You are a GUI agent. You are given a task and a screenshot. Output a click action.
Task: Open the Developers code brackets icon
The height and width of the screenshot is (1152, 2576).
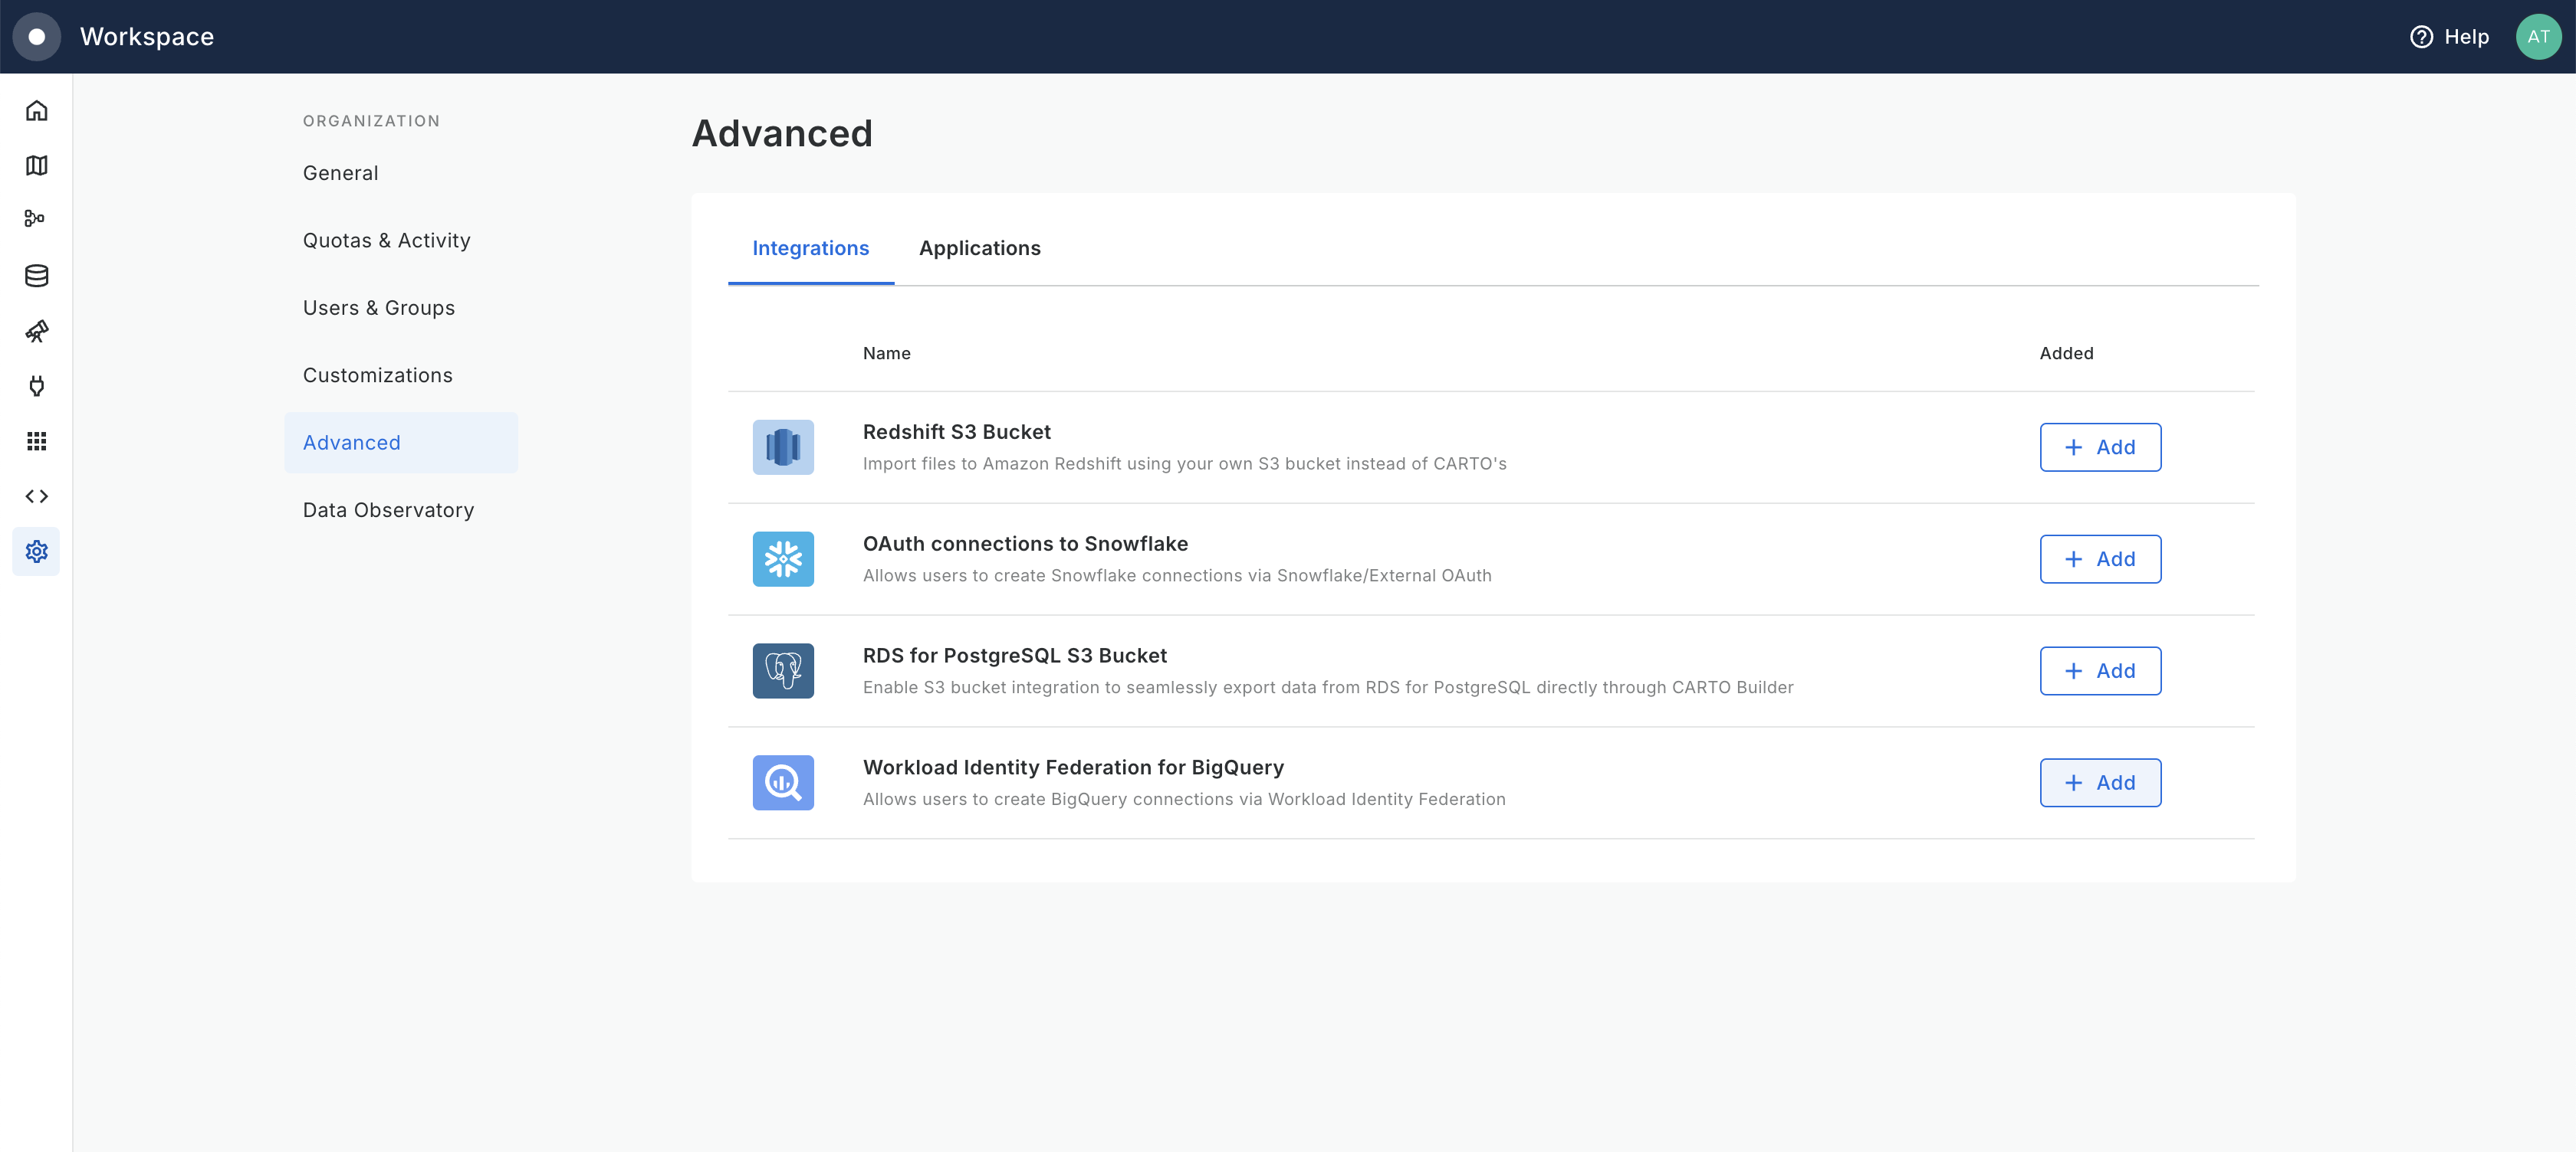[x=37, y=496]
